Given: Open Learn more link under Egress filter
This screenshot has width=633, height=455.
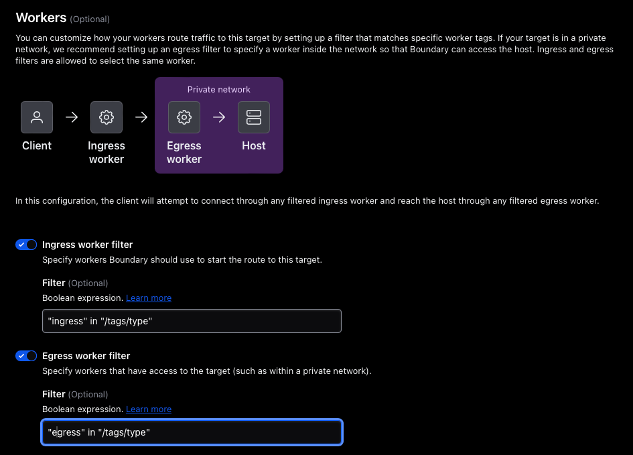Looking at the screenshot, I should [x=149, y=409].
